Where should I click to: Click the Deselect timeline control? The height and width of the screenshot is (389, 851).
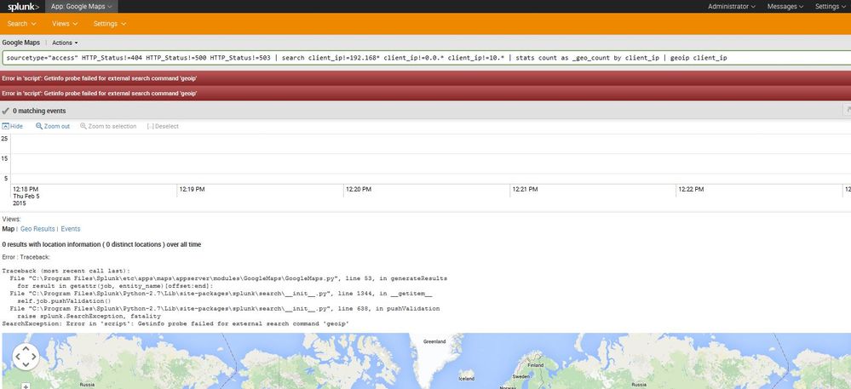click(150, 126)
